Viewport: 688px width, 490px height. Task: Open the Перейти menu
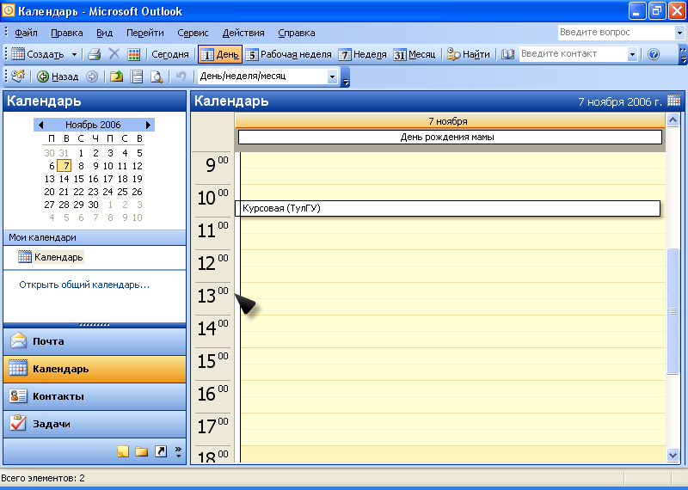(x=144, y=33)
